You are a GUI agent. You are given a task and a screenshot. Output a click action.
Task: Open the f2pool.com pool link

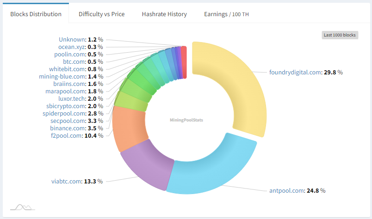pyautogui.click(x=66, y=135)
